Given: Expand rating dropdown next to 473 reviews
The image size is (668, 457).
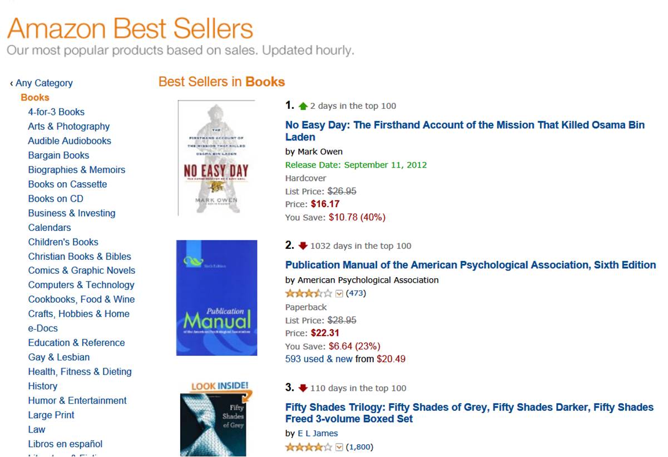Looking at the screenshot, I should 339,294.
